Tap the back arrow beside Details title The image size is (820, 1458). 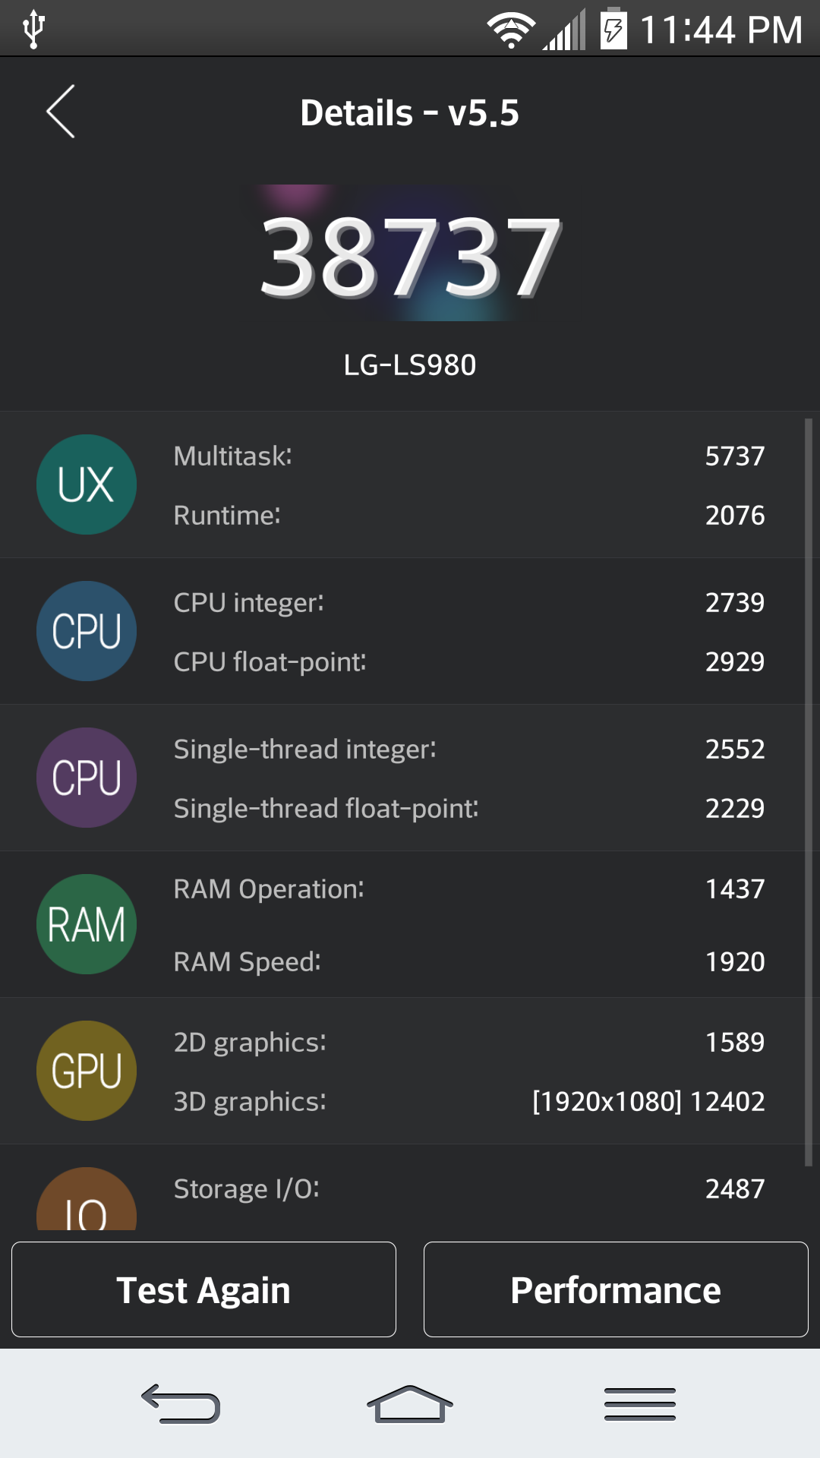pyautogui.click(x=60, y=110)
